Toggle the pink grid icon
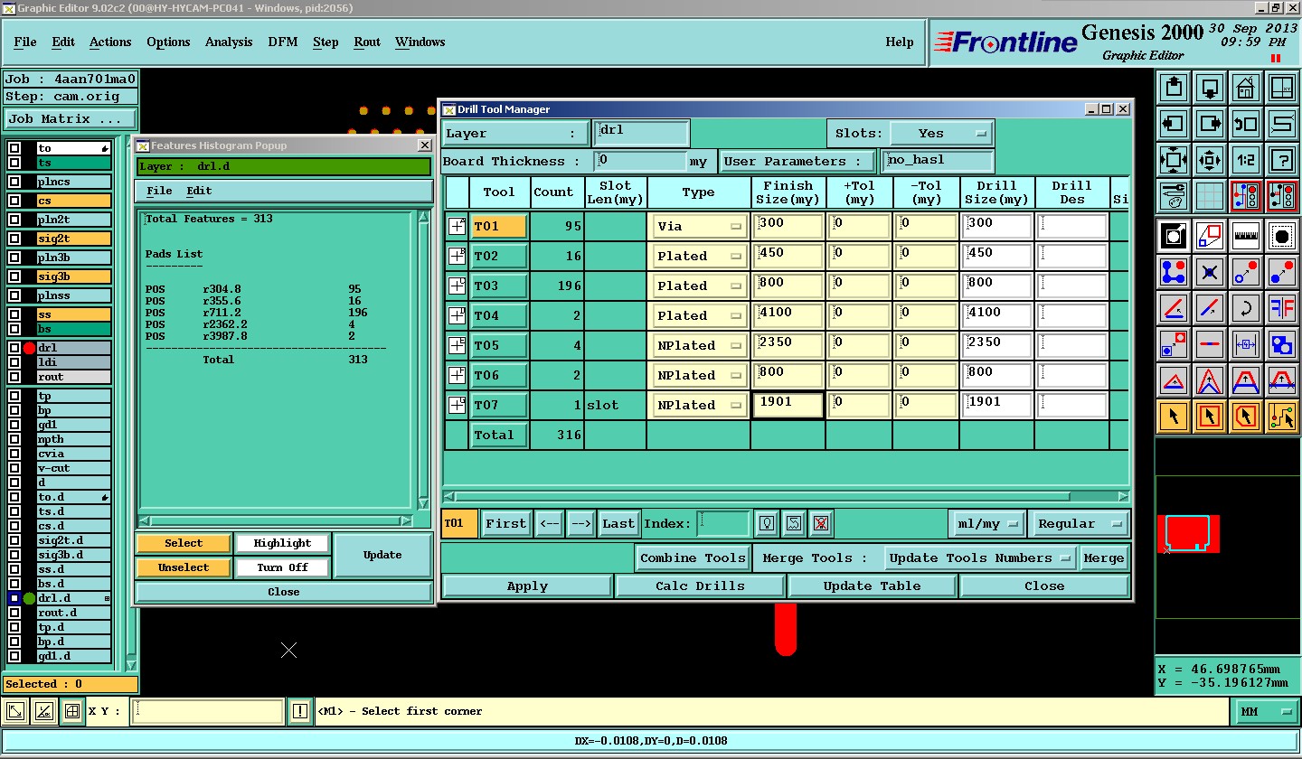This screenshot has height=759, width=1302. click(1210, 194)
